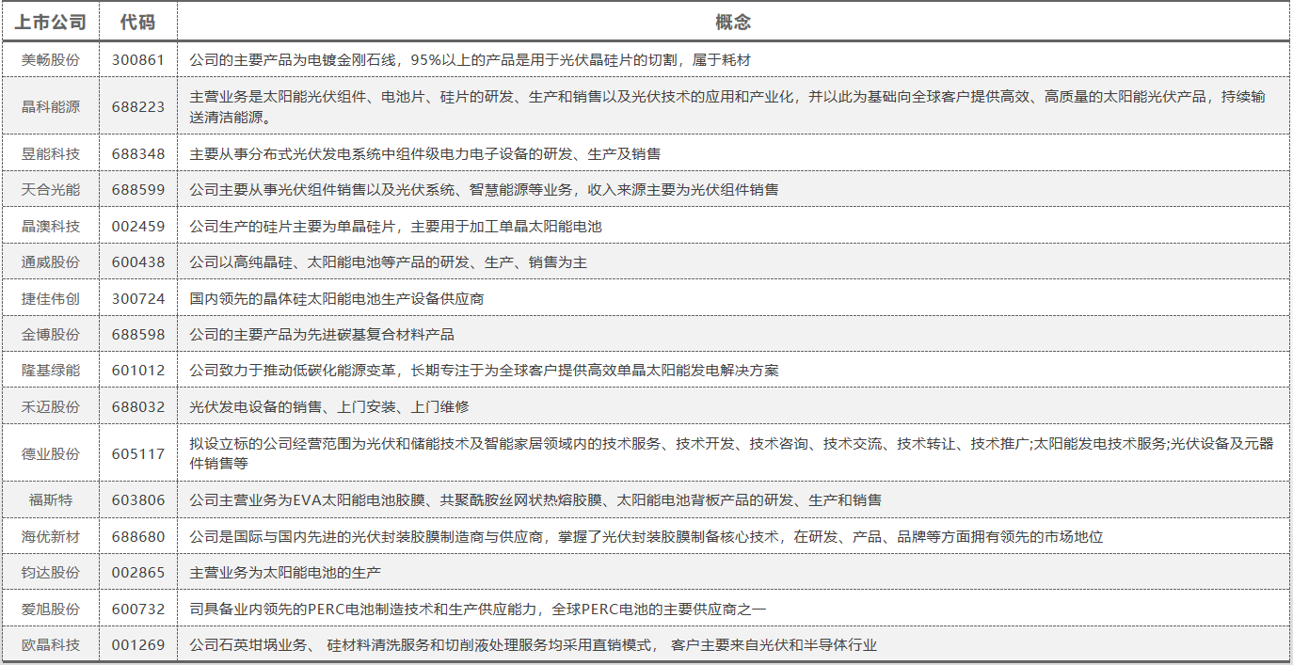The image size is (1293, 665).
Task: Select stock code 002865
Action: pos(137,573)
